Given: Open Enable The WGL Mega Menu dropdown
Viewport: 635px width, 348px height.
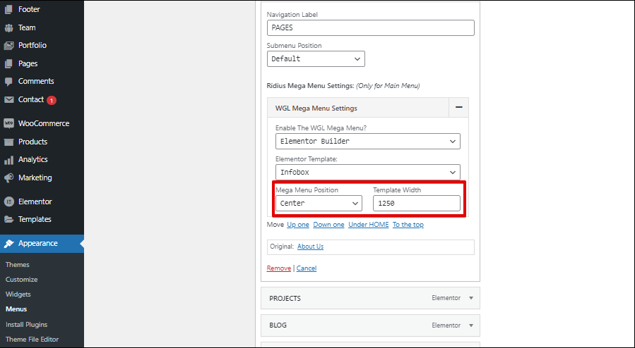Looking at the screenshot, I should [368, 142].
